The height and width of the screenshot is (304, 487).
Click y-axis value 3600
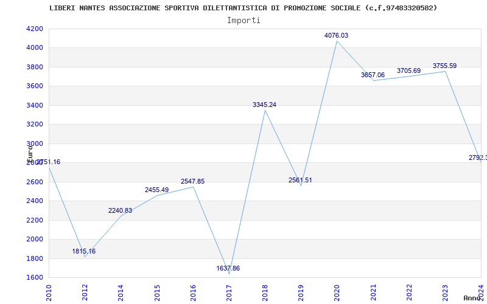[x=35, y=86]
